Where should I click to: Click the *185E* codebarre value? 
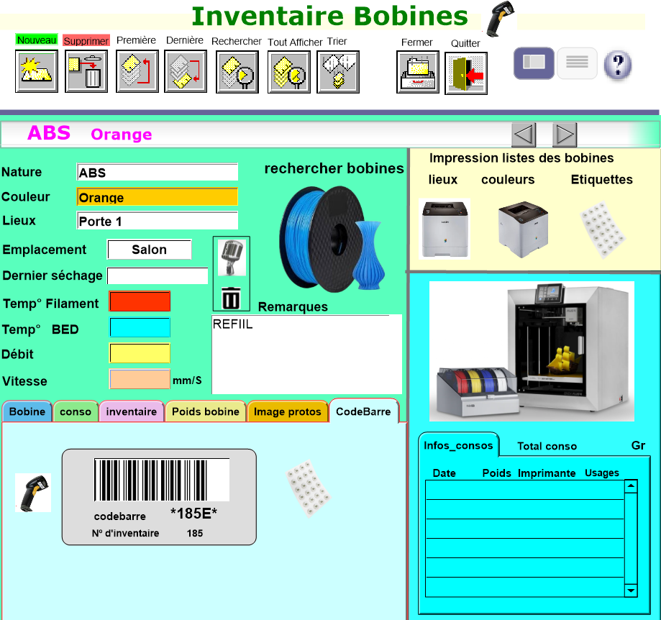click(x=193, y=514)
